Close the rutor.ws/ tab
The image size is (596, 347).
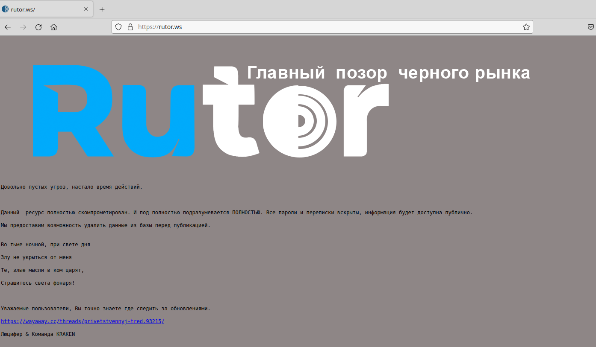tap(86, 9)
